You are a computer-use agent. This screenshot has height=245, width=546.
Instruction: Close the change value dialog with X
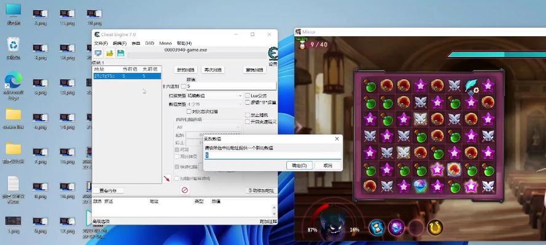337,139
